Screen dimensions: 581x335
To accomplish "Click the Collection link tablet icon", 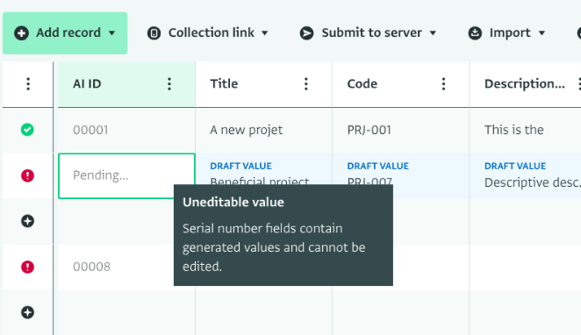I will 154,33.
